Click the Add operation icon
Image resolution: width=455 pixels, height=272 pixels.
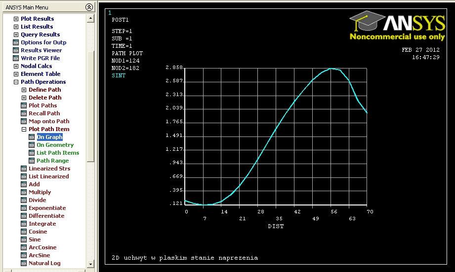coord(24,184)
